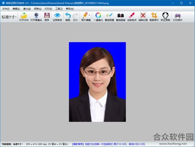The width and height of the screenshot is (195, 147).
Task: Open the 标准1寸 size dropdown in toolbar
Action: (9, 17)
